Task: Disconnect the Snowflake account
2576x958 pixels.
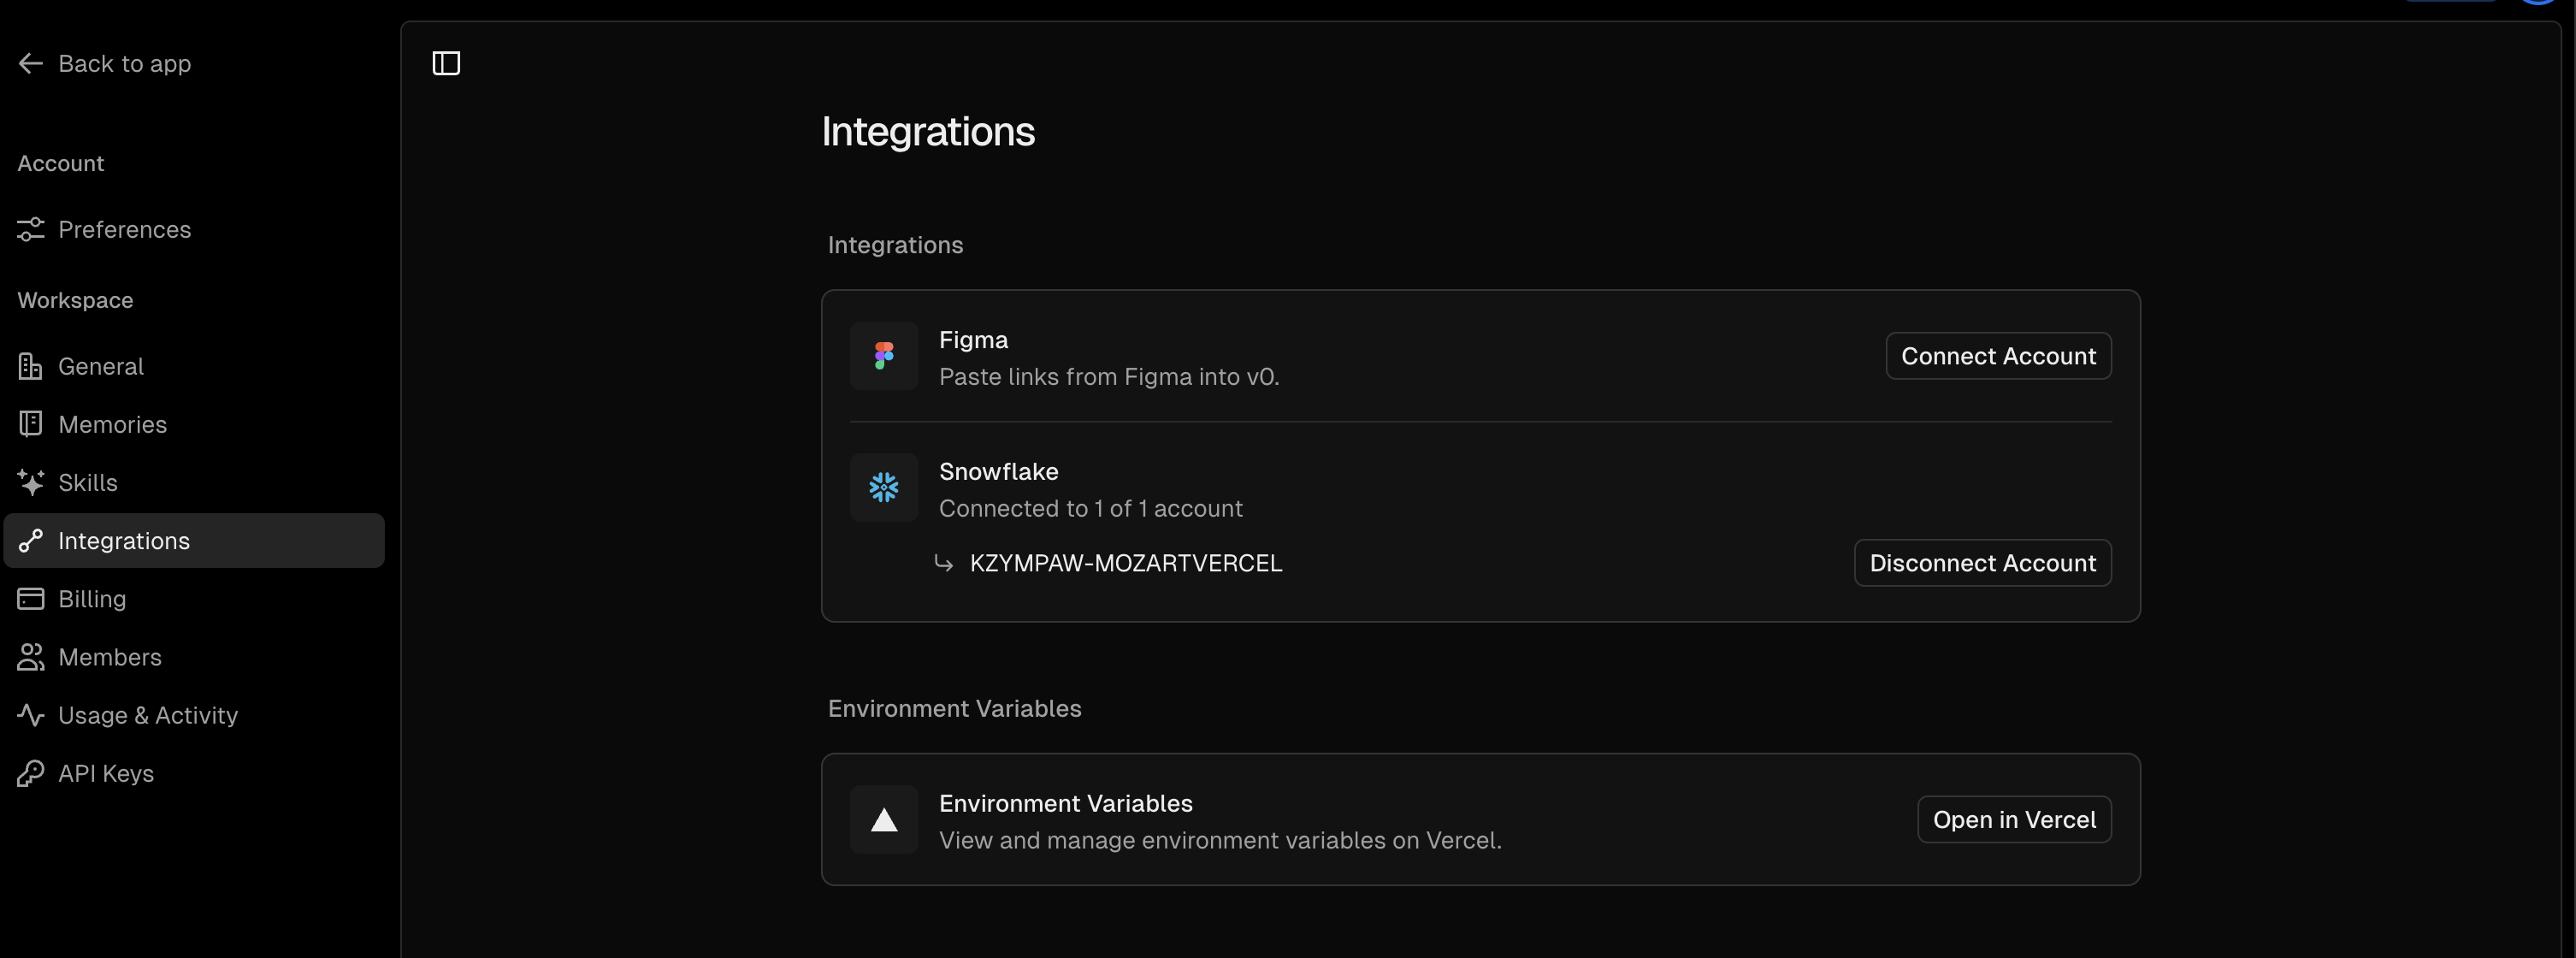Action: pos(1982,563)
